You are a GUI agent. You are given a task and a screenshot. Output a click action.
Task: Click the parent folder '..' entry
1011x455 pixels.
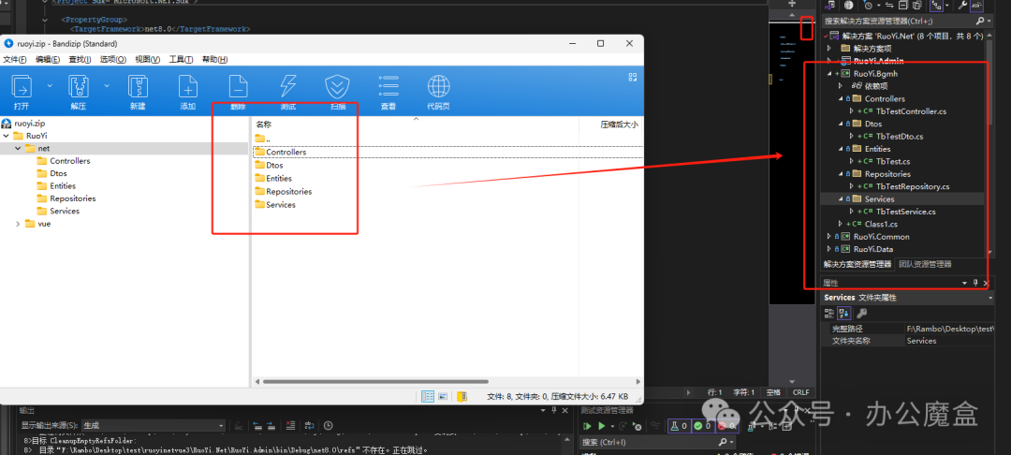262,139
